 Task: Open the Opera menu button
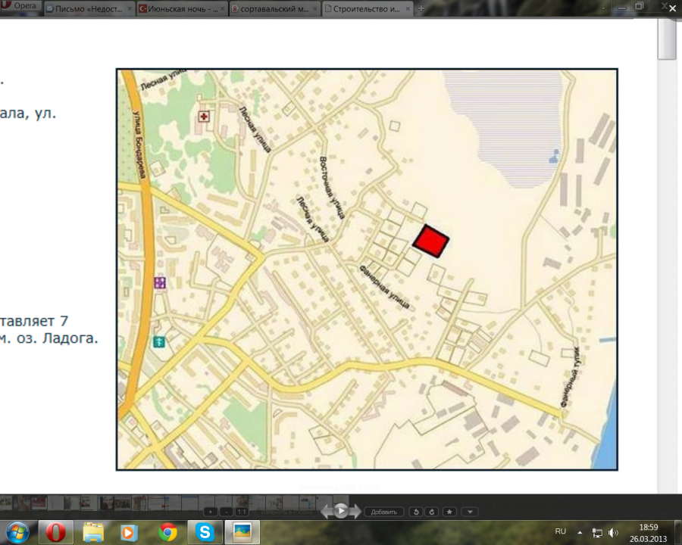click(x=20, y=6)
